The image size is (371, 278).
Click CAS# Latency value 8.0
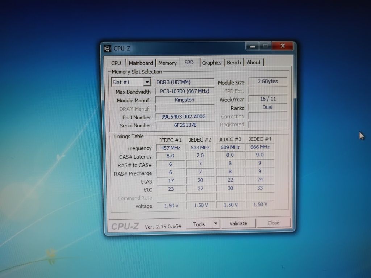[230, 155]
